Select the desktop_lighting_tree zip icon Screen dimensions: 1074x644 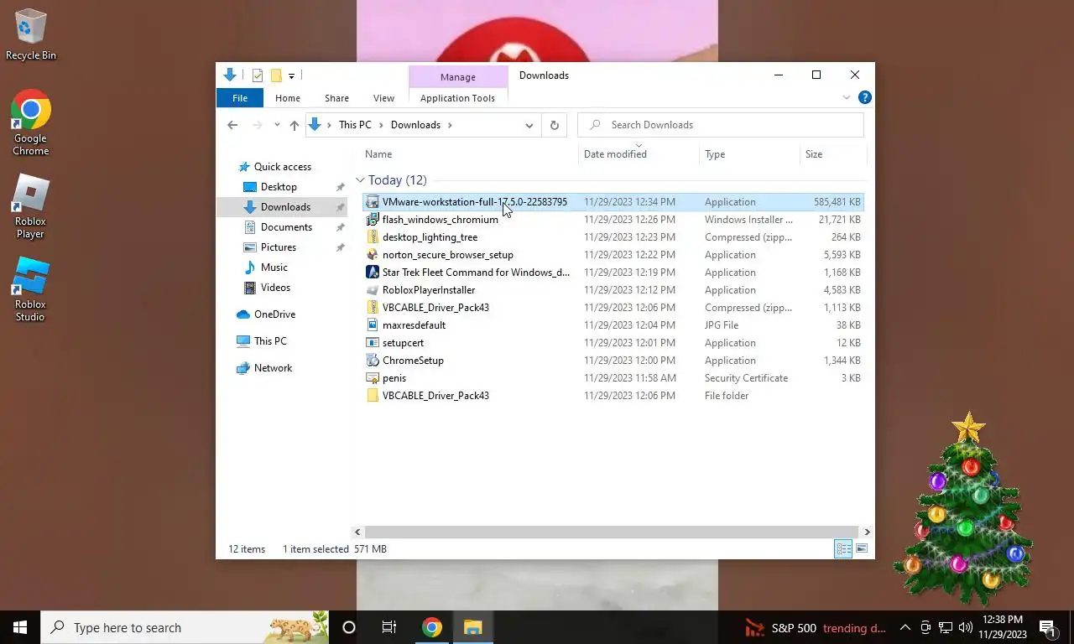(x=373, y=237)
